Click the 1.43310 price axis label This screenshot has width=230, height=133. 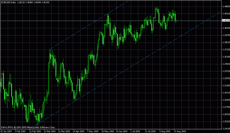pos(226,14)
